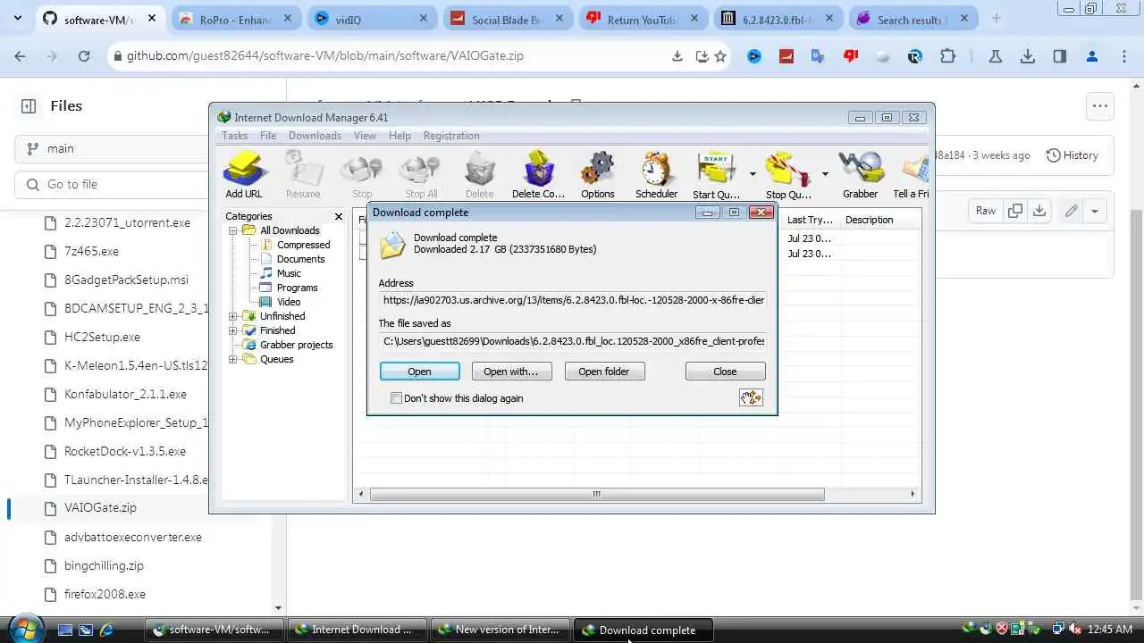This screenshot has height=643, width=1144.
Task: Open Chrome tab search chevron
Action: (17, 18)
